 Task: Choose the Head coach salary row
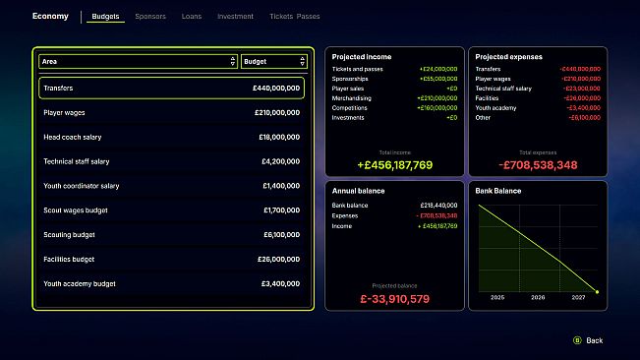pyautogui.click(x=171, y=137)
